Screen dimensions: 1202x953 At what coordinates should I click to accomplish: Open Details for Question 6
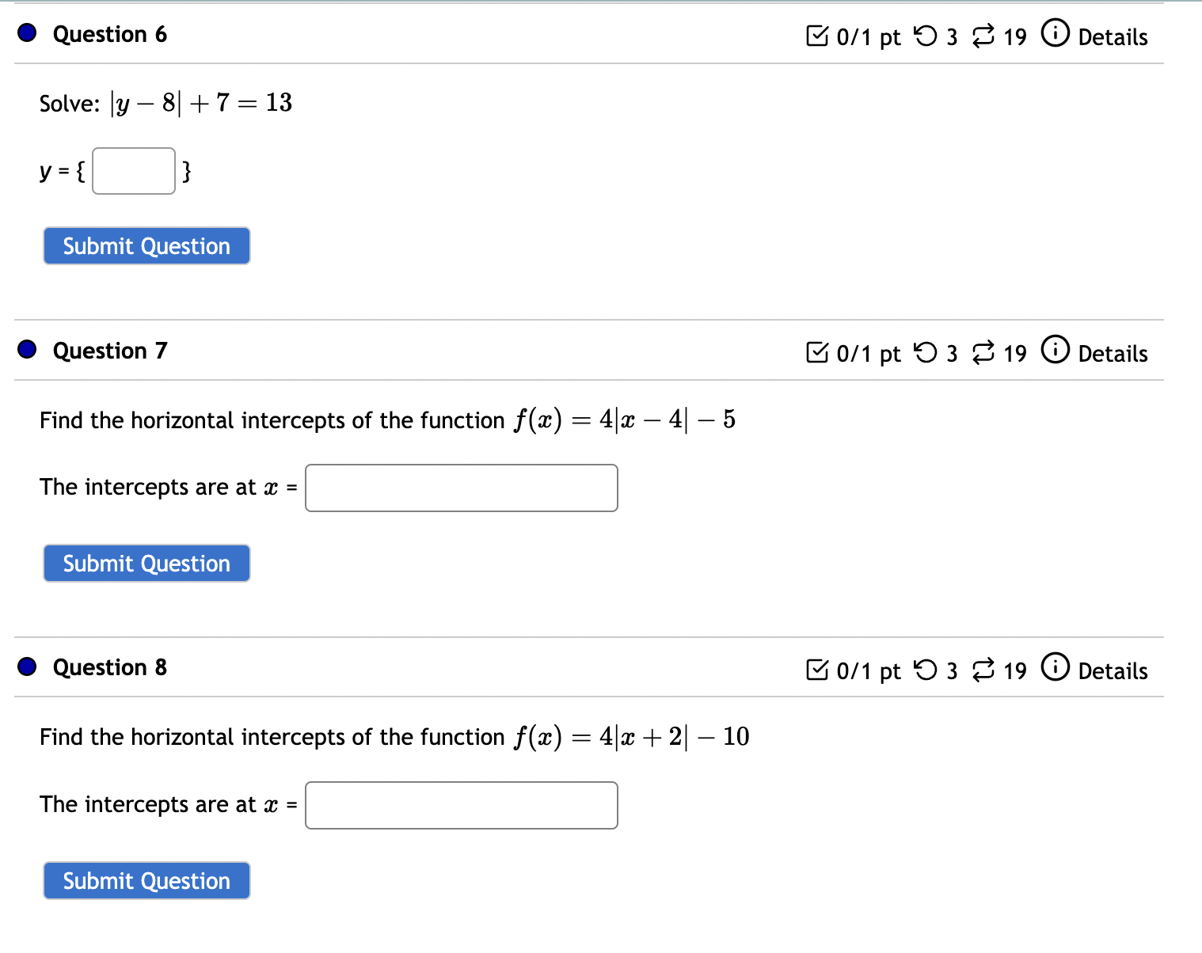(1113, 36)
